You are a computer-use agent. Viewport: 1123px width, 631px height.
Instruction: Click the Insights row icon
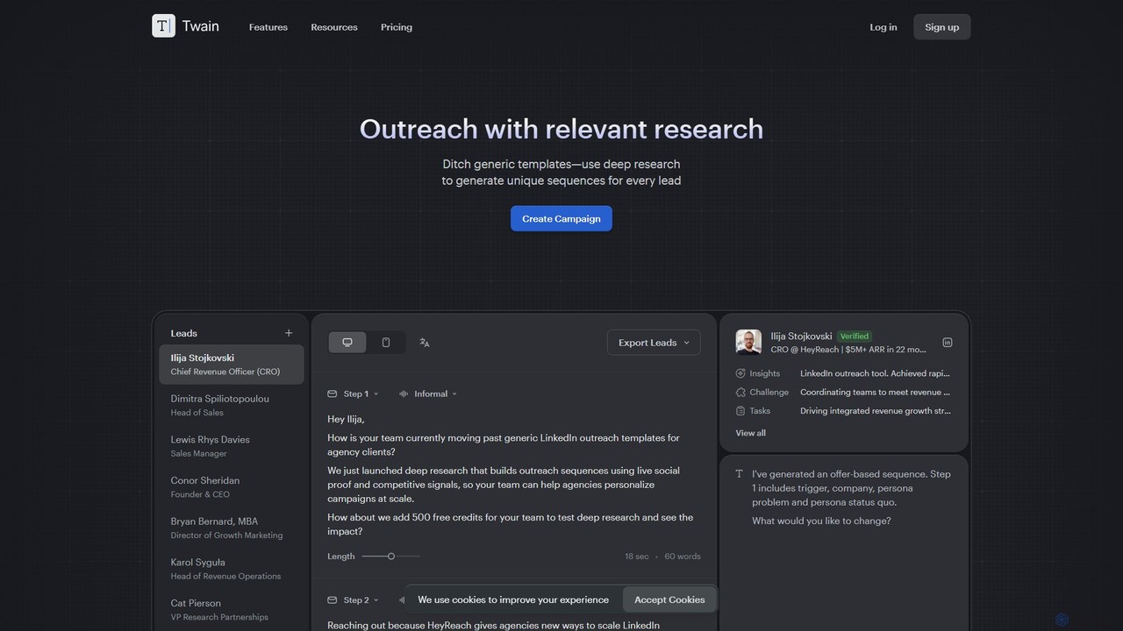pos(740,373)
